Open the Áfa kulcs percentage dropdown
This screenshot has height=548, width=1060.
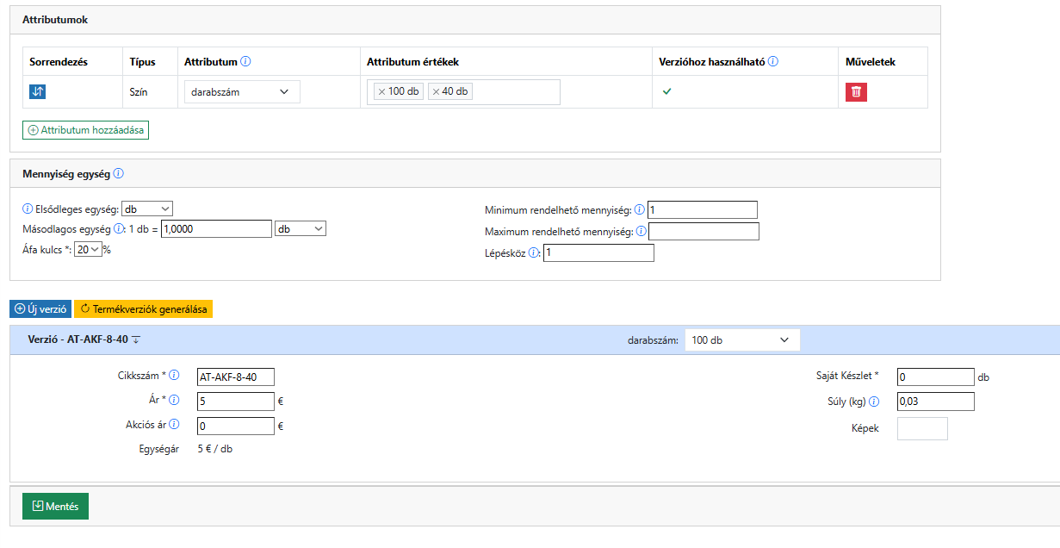tap(88, 250)
